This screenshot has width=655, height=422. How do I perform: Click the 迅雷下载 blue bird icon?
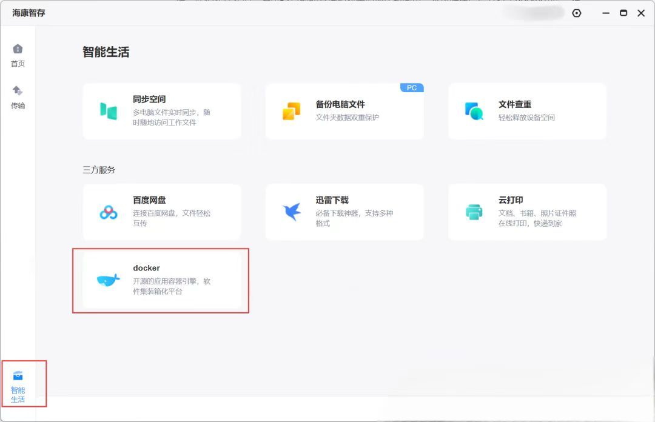tap(292, 212)
